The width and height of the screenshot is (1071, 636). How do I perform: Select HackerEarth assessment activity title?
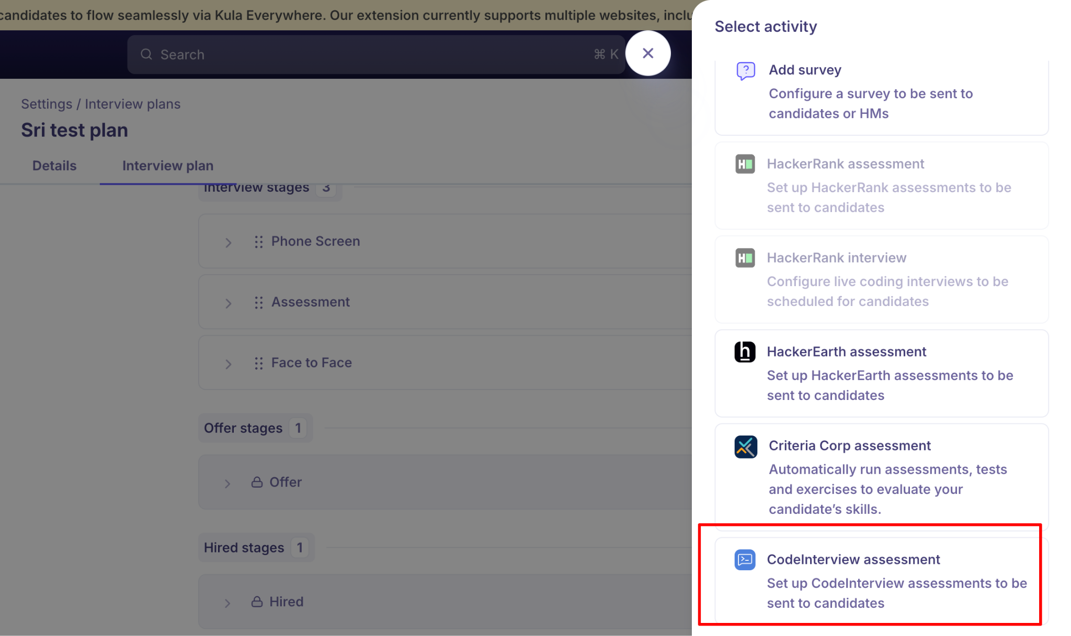click(847, 352)
